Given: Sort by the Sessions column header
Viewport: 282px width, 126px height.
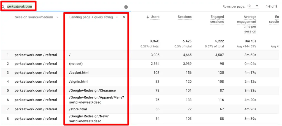Looking at the screenshot, I should pyautogui.click(x=185, y=17).
